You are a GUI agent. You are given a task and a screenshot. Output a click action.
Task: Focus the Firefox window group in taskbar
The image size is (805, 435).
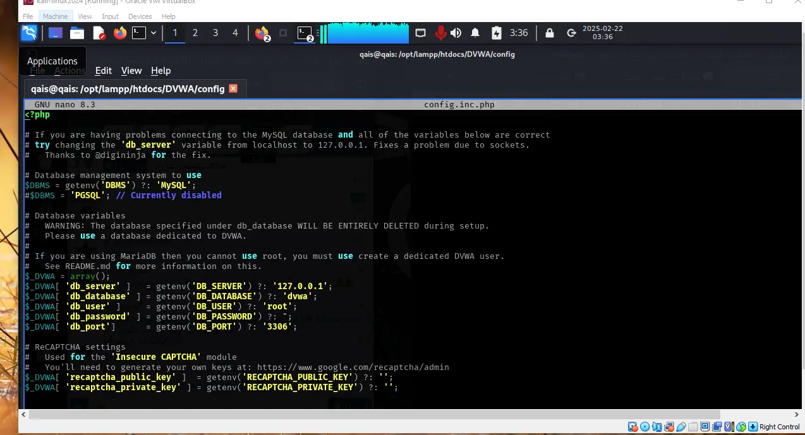pyautogui.click(x=262, y=33)
